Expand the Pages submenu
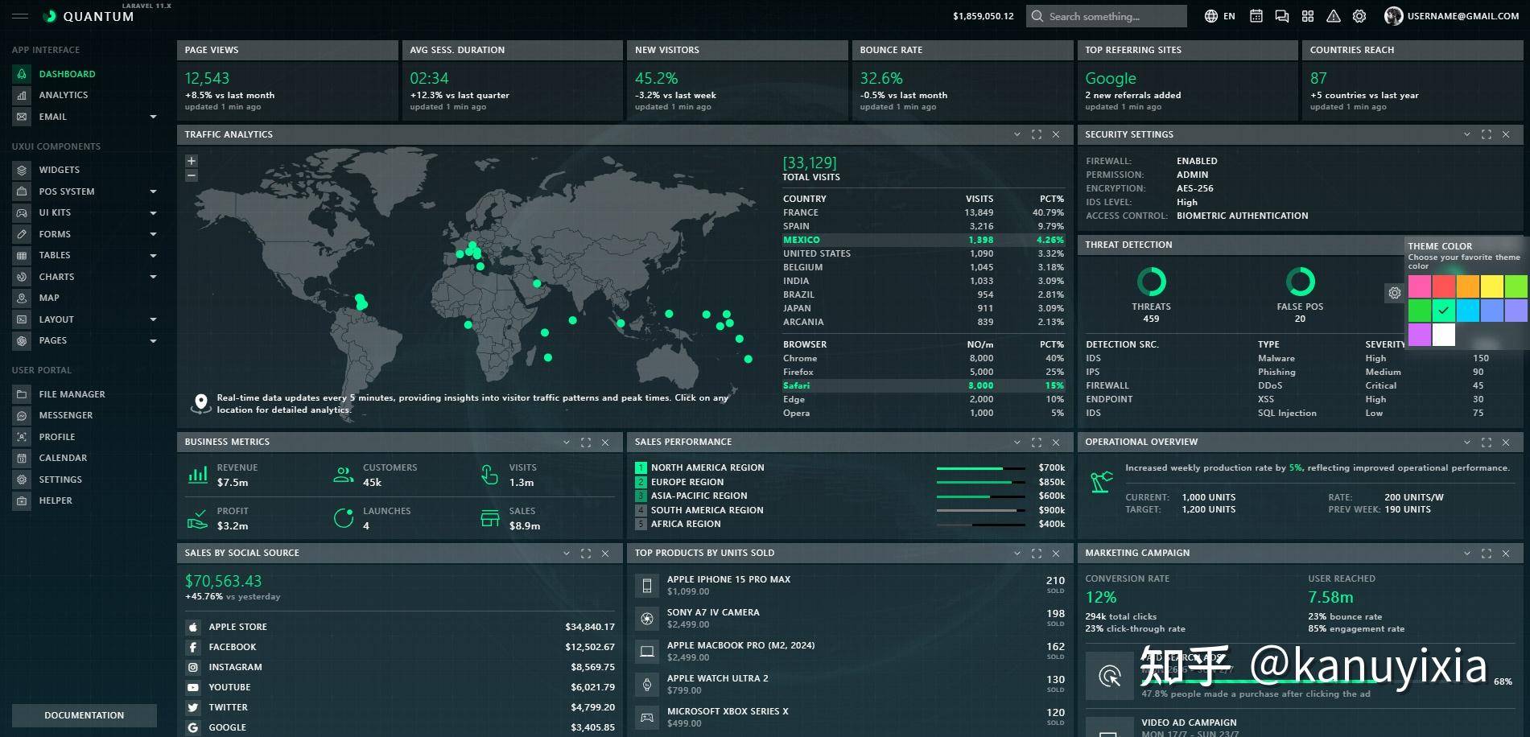Screen dimensions: 1530x737 153,341
